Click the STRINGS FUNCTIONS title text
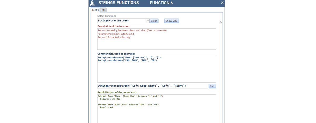 118,3
